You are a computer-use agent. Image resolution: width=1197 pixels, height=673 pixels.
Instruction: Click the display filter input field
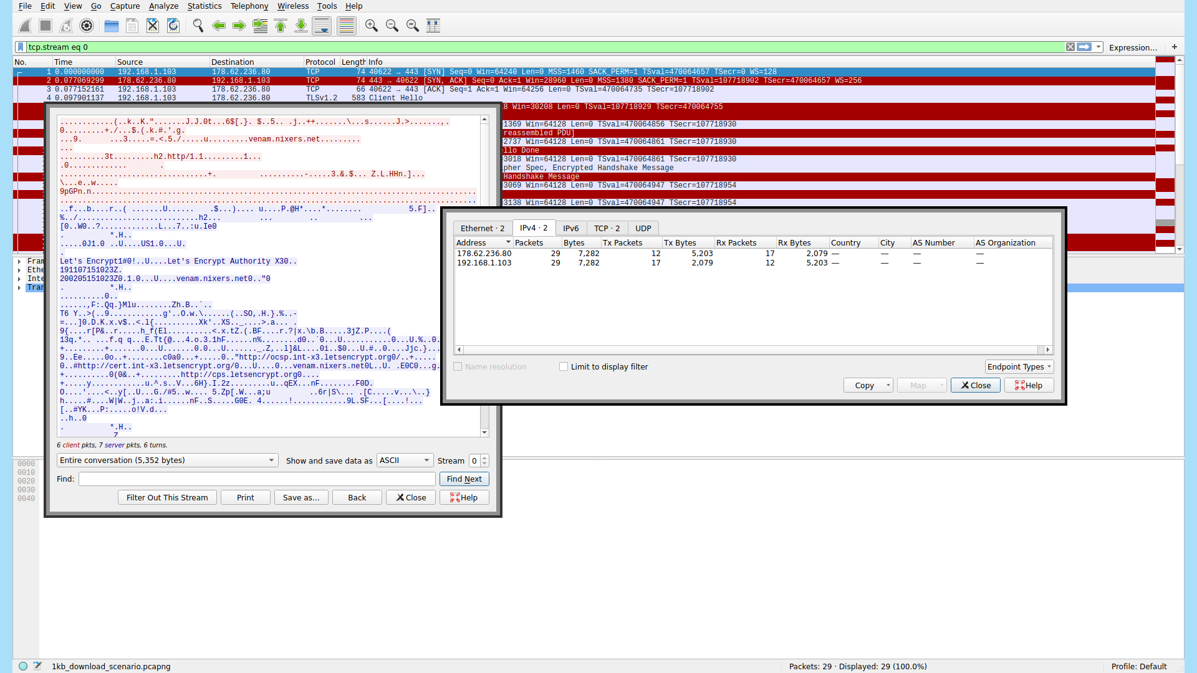(544, 47)
